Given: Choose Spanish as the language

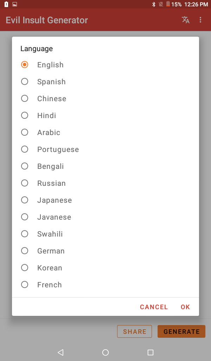Looking at the screenshot, I should tap(25, 81).
